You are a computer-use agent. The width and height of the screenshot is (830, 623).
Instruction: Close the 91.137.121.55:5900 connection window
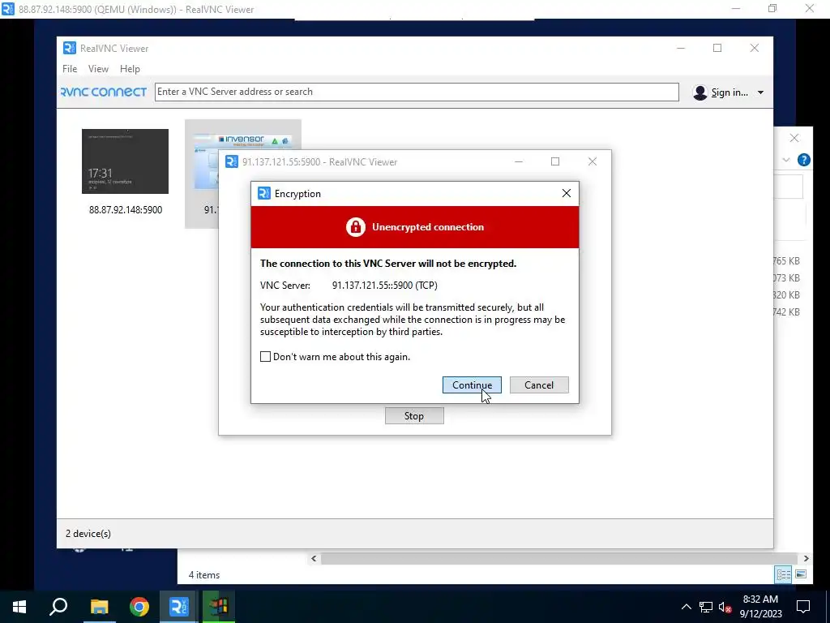[593, 161]
